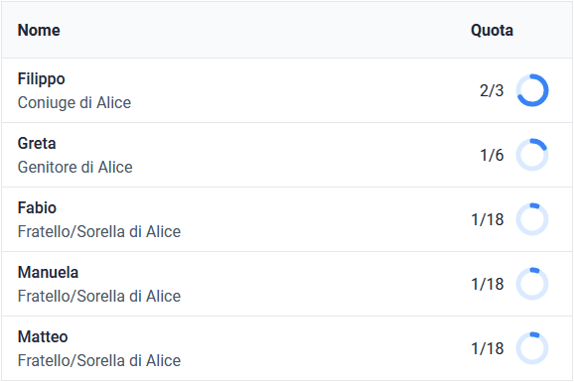The height and width of the screenshot is (382, 574).
Task: Click the 'Genitore di Alice' text
Action: 75,168
